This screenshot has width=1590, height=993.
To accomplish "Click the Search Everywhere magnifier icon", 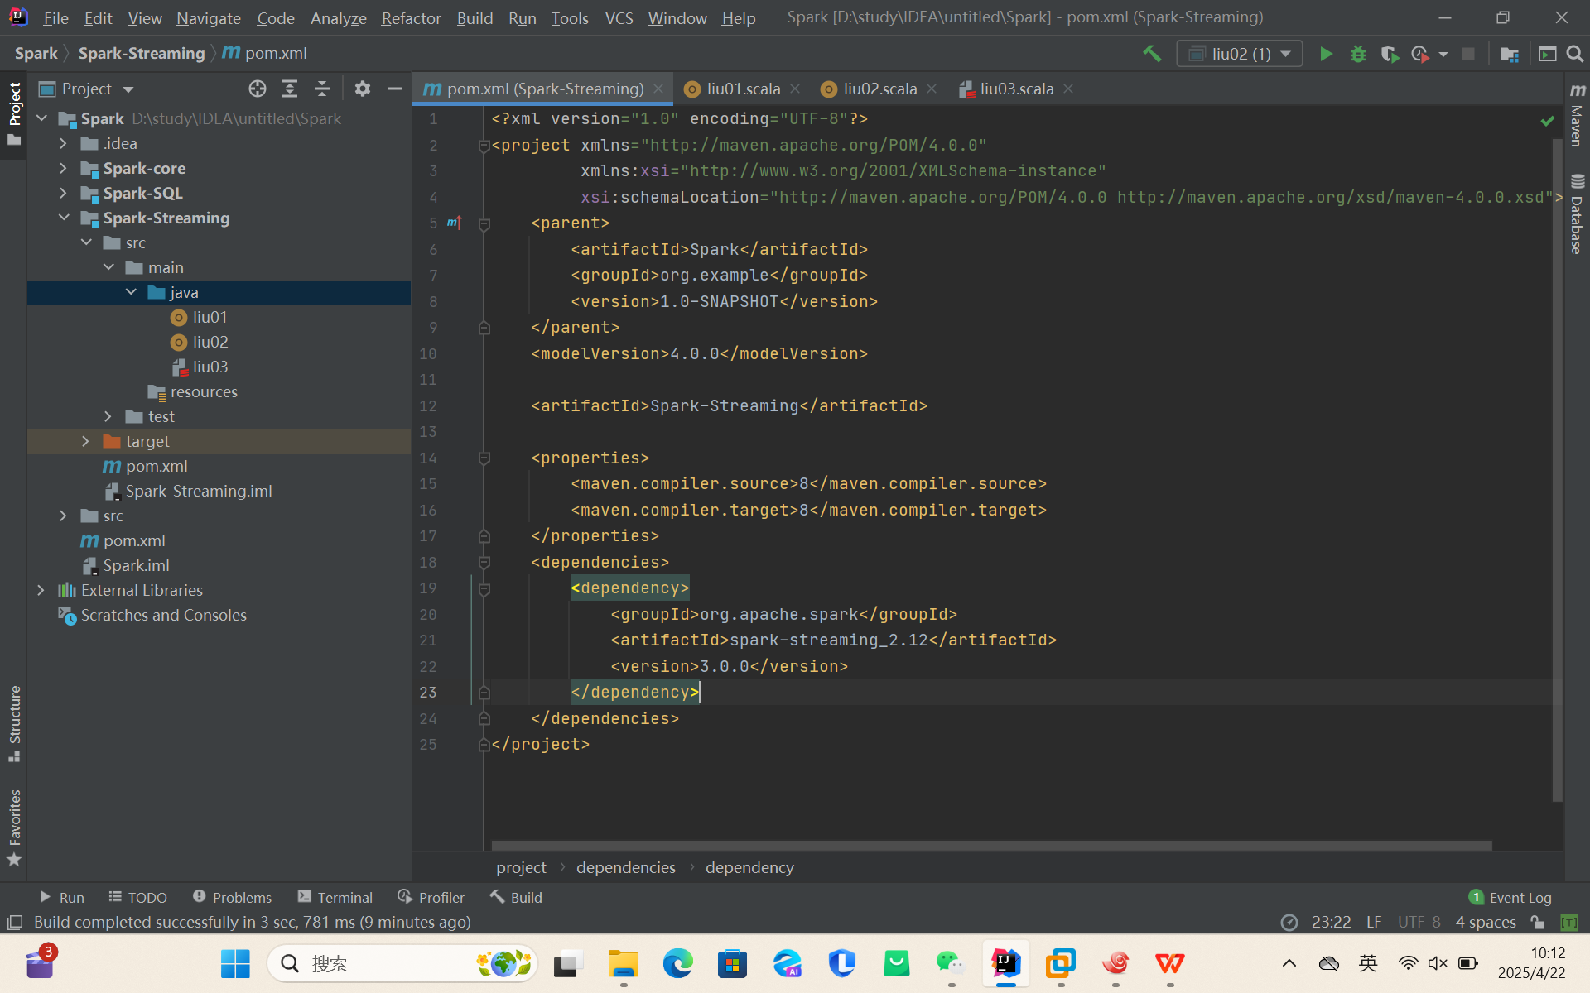I will (x=1575, y=54).
